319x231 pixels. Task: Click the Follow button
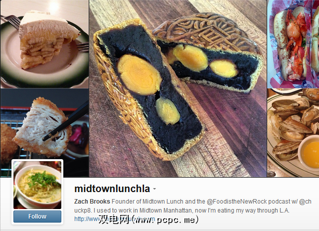[x=37, y=217]
